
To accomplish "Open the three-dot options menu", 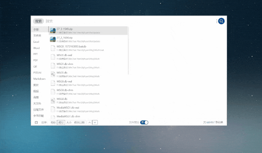I will tap(216, 21).
